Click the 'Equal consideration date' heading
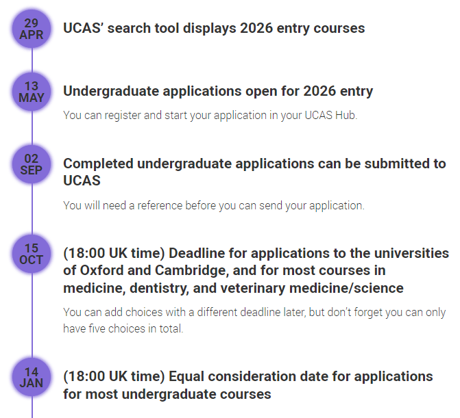460x418 pixels. [248, 385]
